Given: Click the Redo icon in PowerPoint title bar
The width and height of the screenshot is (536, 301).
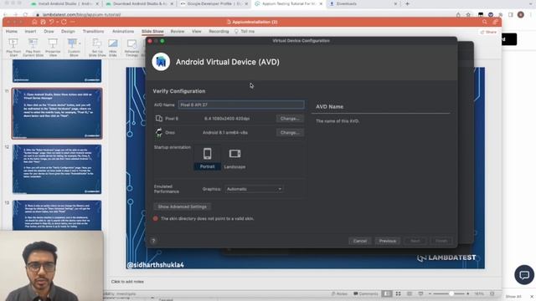Looking at the screenshot, I should click(x=64, y=22).
